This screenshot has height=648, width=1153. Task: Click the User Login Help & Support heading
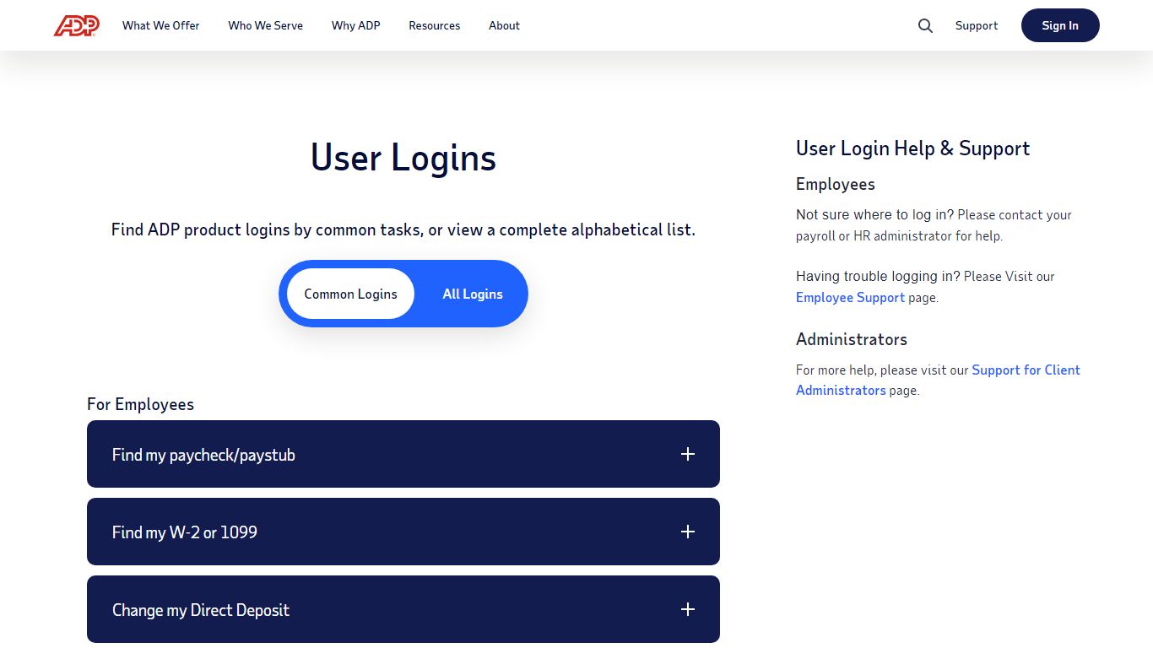pyautogui.click(x=912, y=148)
